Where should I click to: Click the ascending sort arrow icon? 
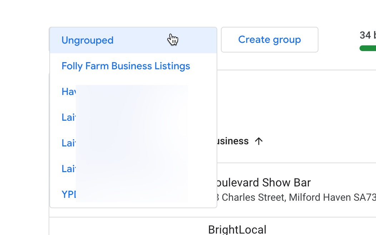point(259,141)
